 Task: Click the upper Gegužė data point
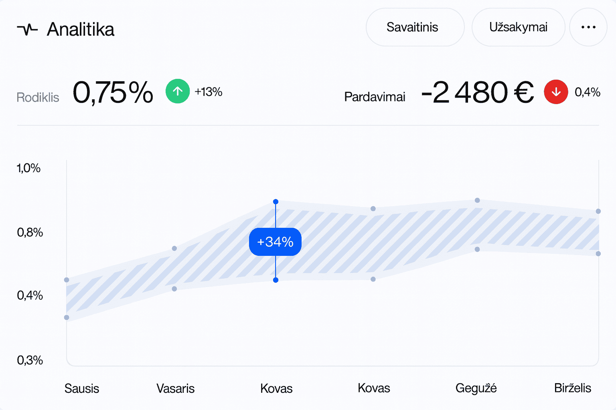pos(477,200)
